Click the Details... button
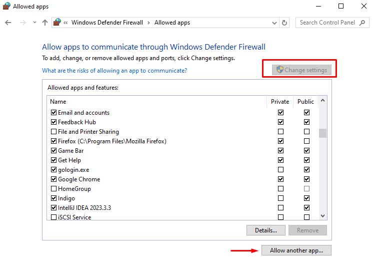Image resolution: width=374 pixels, height=260 pixels. tap(266, 230)
